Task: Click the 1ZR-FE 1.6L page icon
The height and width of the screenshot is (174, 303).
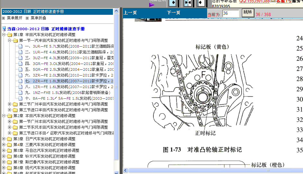Action: pos(21,87)
